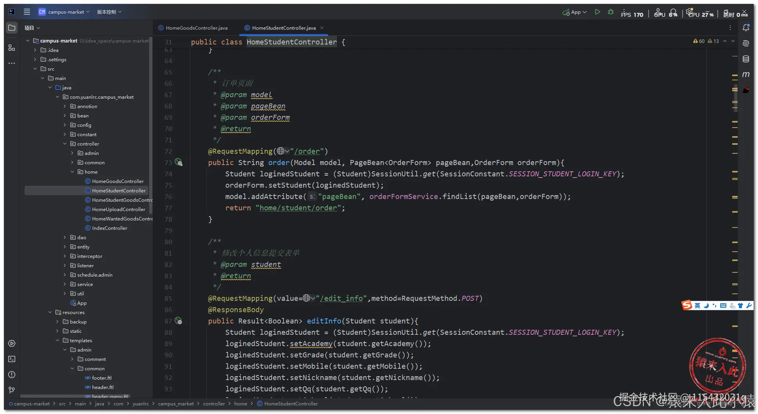
Task: Select the interceptor package
Action: 86,256
